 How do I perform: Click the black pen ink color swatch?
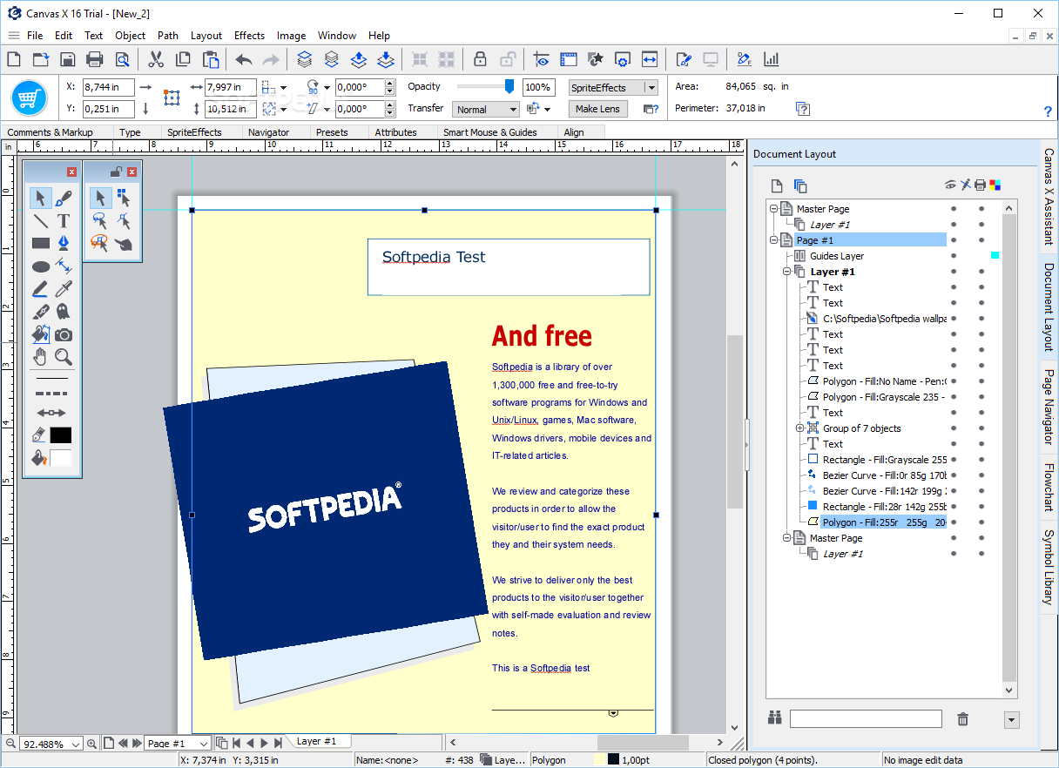[61, 435]
